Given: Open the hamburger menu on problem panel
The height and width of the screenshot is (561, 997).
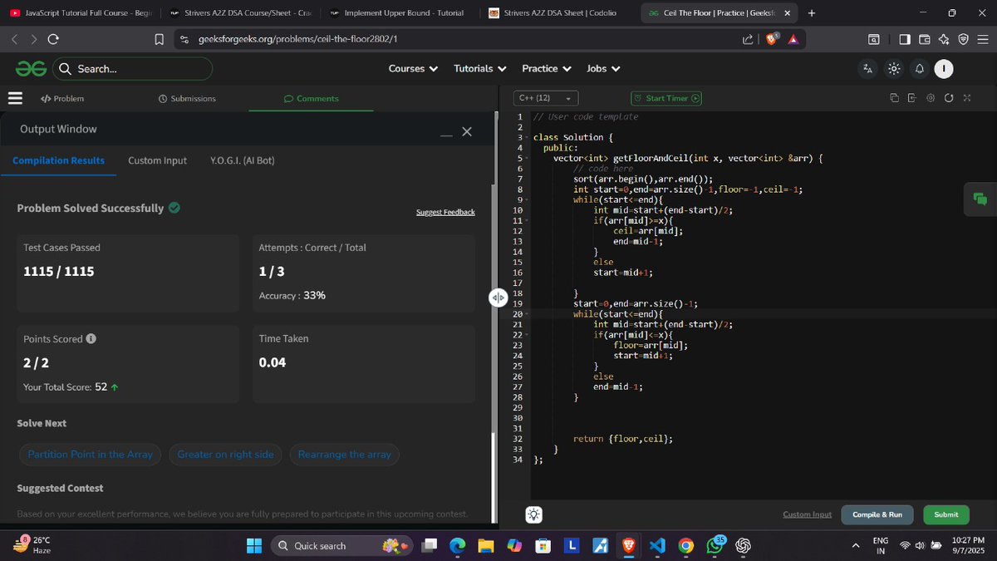Looking at the screenshot, I should (x=14, y=97).
